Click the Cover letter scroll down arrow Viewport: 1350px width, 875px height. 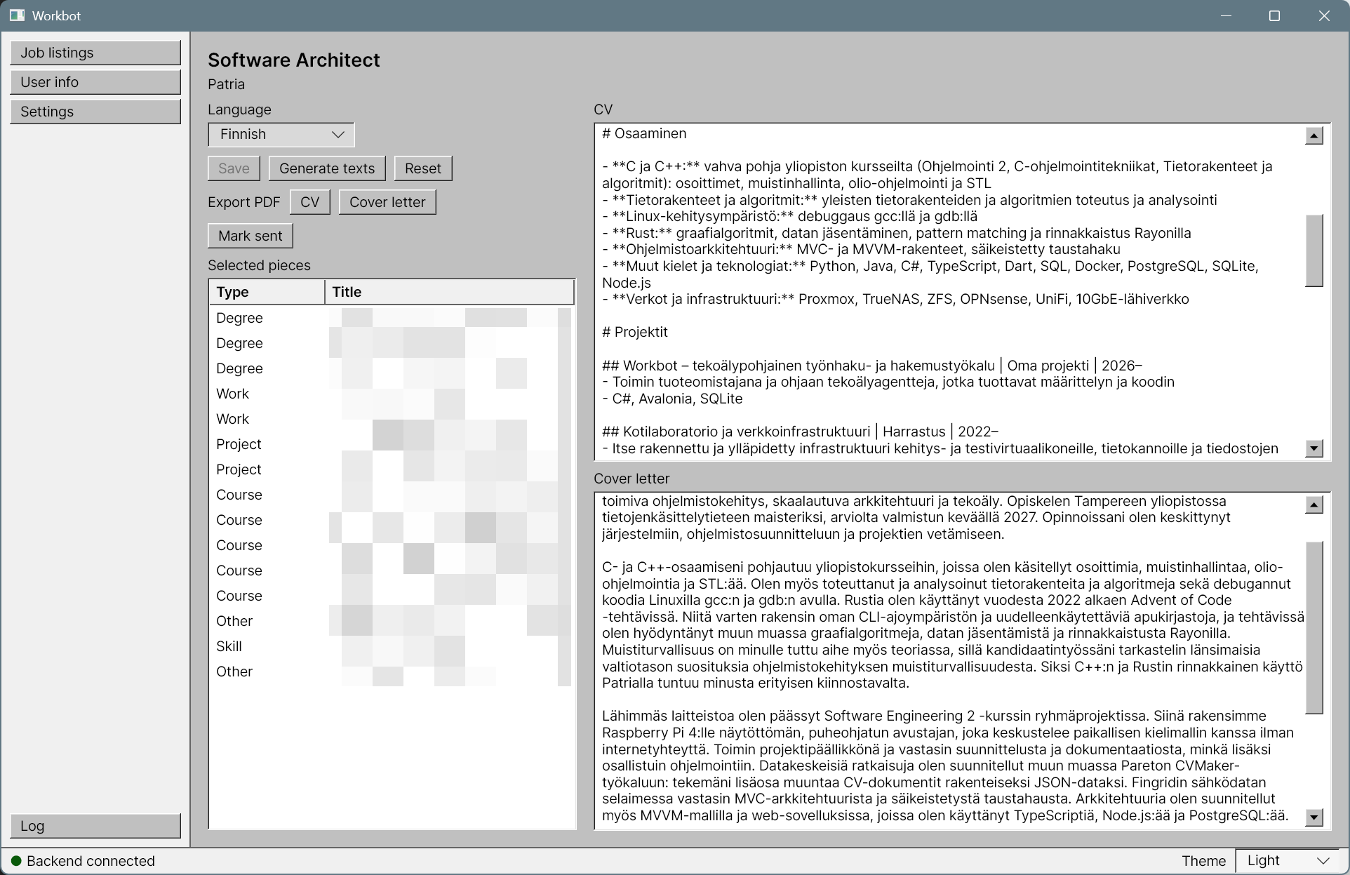[x=1314, y=817]
